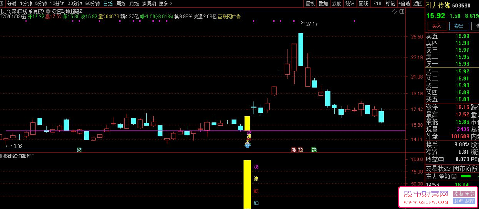Click the 叠加 overlay button
The width and height of the screenshot is (479, 209).
pos(323,4)
